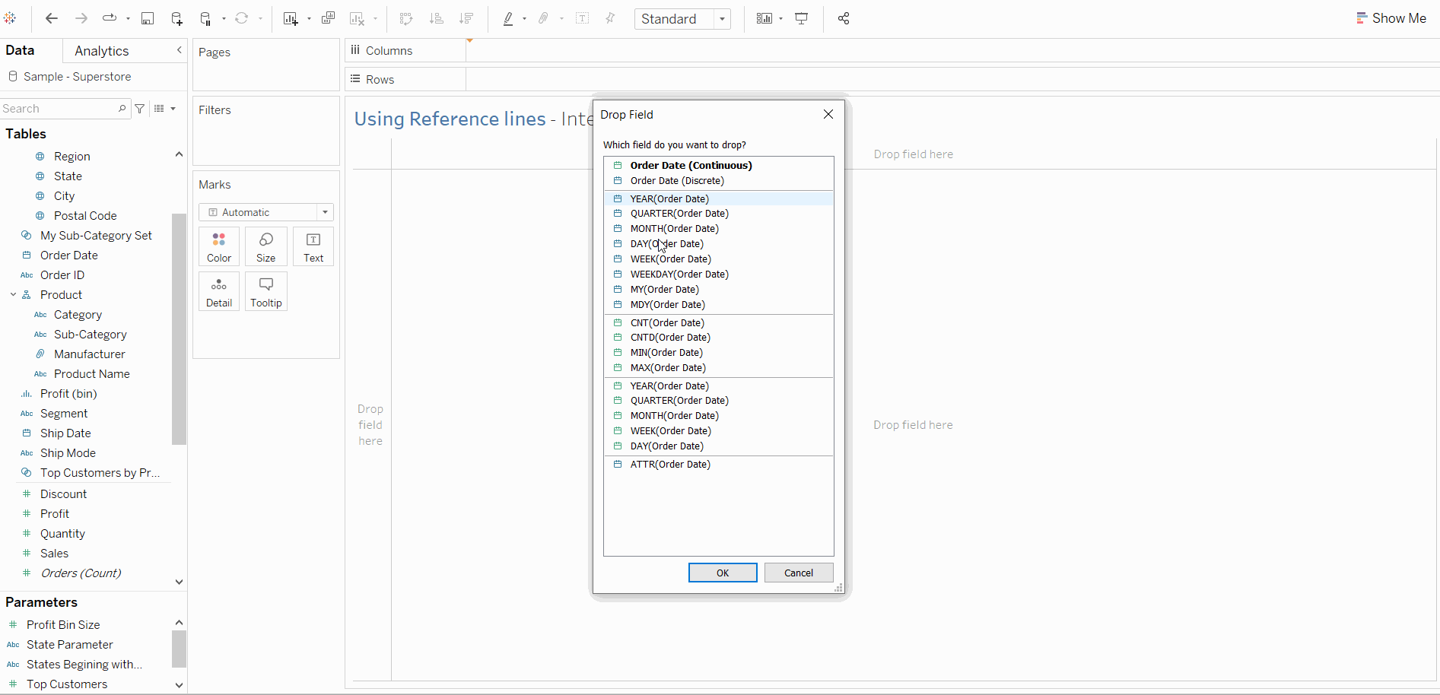Open the Tooltip marks card
Screen dimensions: 1440x695
tap(265, 292)
